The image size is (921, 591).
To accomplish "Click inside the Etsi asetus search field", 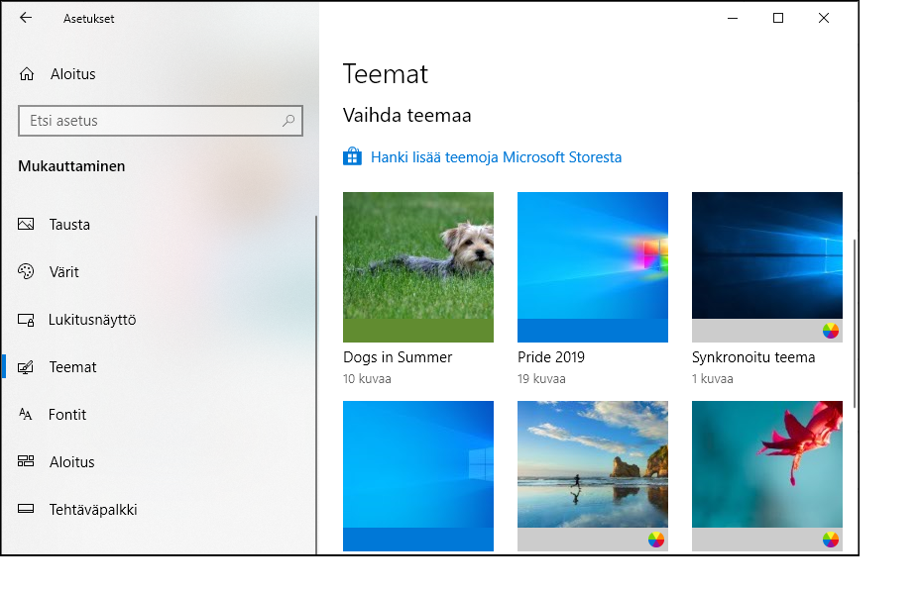I will click(149, 121).
